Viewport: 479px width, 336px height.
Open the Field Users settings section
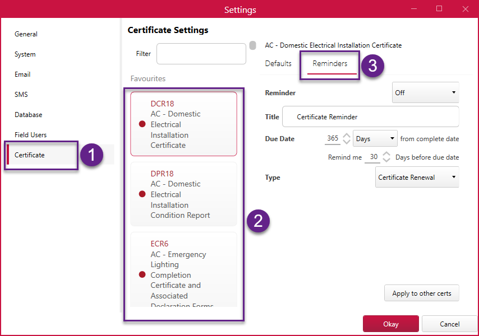coord(29,134)
